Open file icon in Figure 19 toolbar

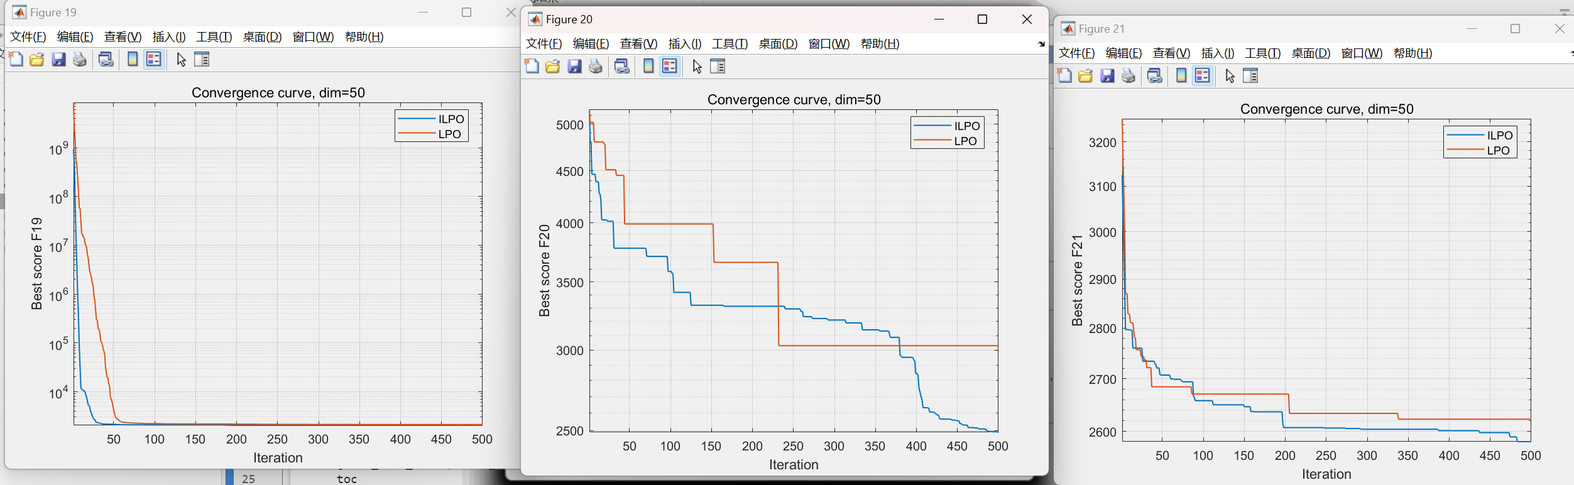[x=37, y=59]
